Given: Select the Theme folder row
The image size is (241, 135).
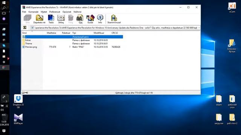Looking at the screenshot, I should [72, 43].
